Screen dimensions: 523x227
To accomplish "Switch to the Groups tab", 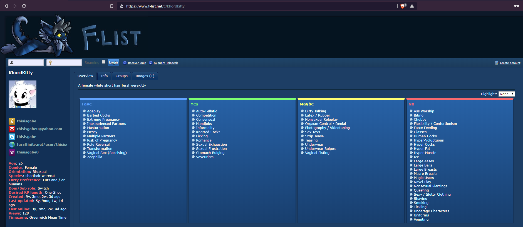I will 122,76.
